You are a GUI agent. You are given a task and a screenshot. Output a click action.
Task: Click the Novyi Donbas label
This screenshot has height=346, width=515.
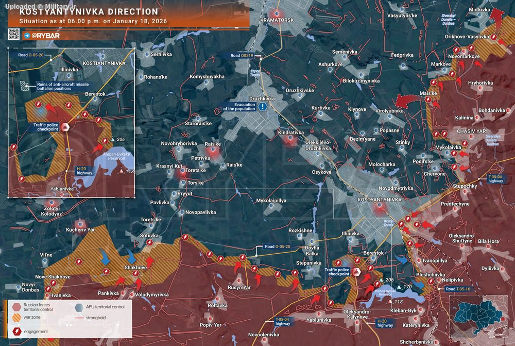point(30,287)
